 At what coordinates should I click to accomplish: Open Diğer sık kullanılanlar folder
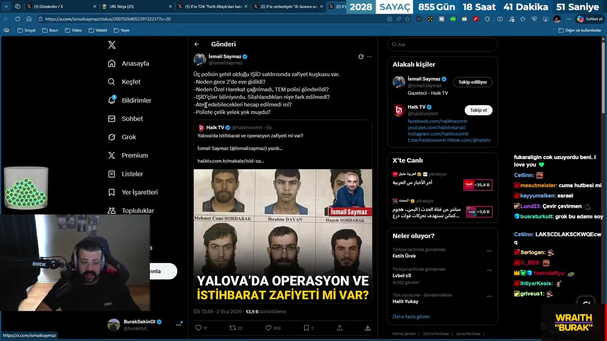(x=579, y=30)
